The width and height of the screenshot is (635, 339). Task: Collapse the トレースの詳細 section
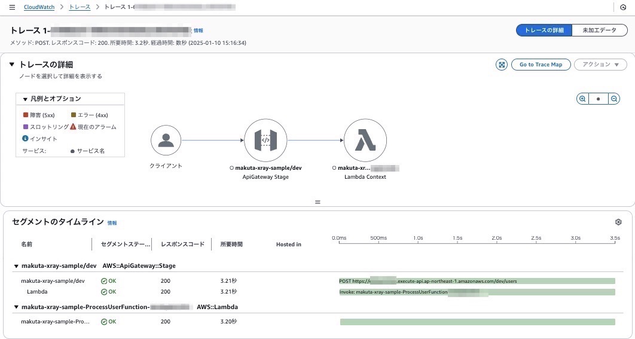12,65
